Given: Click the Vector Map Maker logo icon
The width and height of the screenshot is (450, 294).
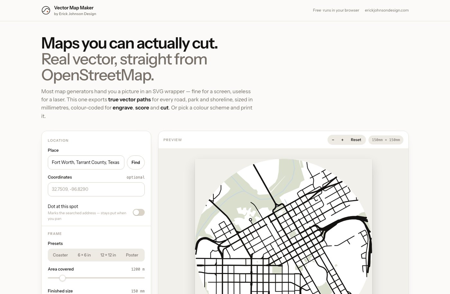Looking at the screenshot, I should pyautogui.click(x=46, y=10).
